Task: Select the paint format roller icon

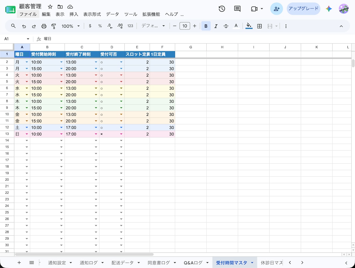Action: [x=54, y=26]
